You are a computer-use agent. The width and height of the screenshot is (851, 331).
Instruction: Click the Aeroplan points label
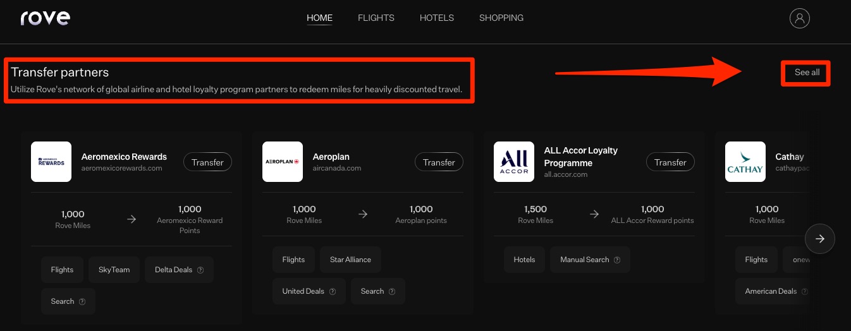(421, 220)
